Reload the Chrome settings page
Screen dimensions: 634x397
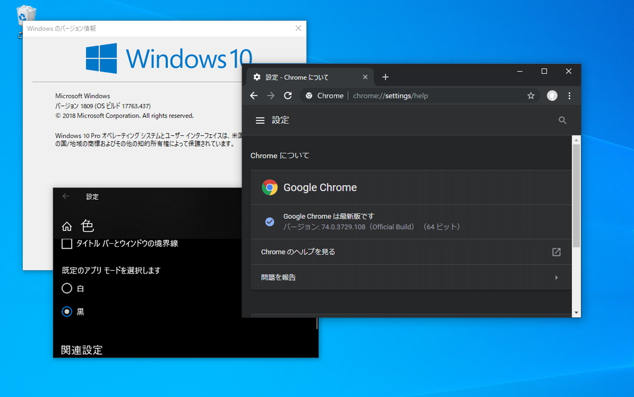click(x=287, y=95)
